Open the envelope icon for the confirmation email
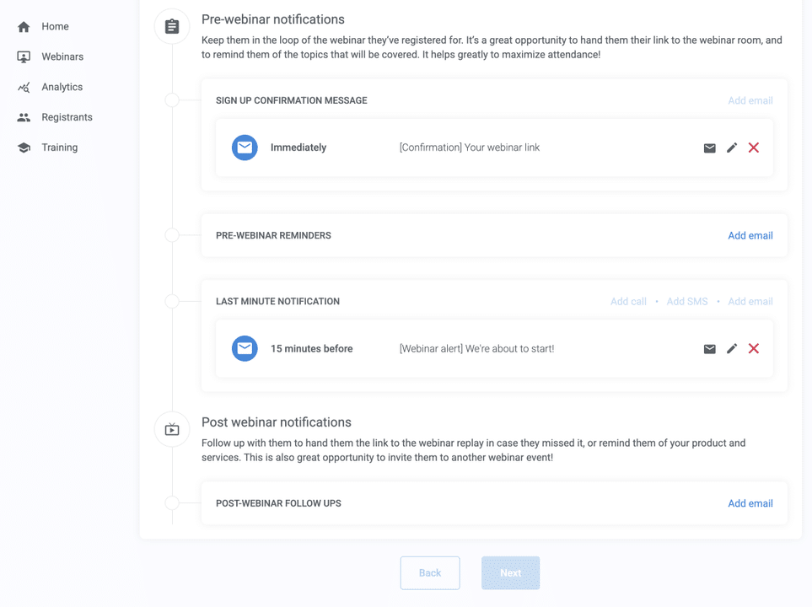Image resolution: width=812 pixels, height=607 pixels. point(709,148)
